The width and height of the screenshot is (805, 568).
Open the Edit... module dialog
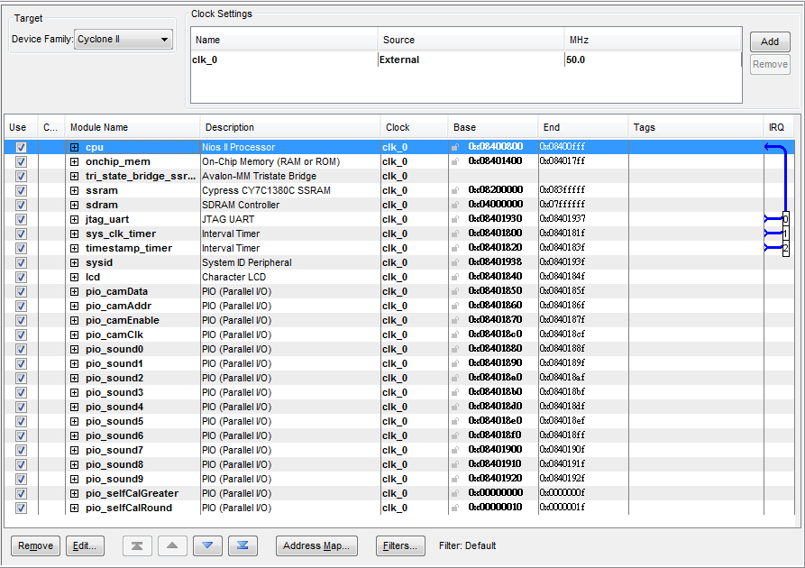85,546
